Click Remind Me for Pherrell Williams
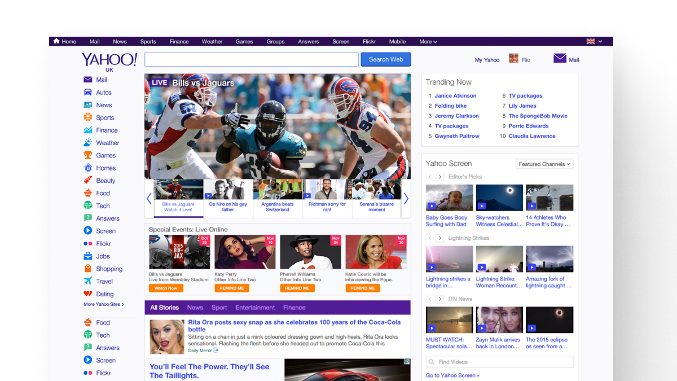Viewport: 677px width, 381px height. pos(297,288)
